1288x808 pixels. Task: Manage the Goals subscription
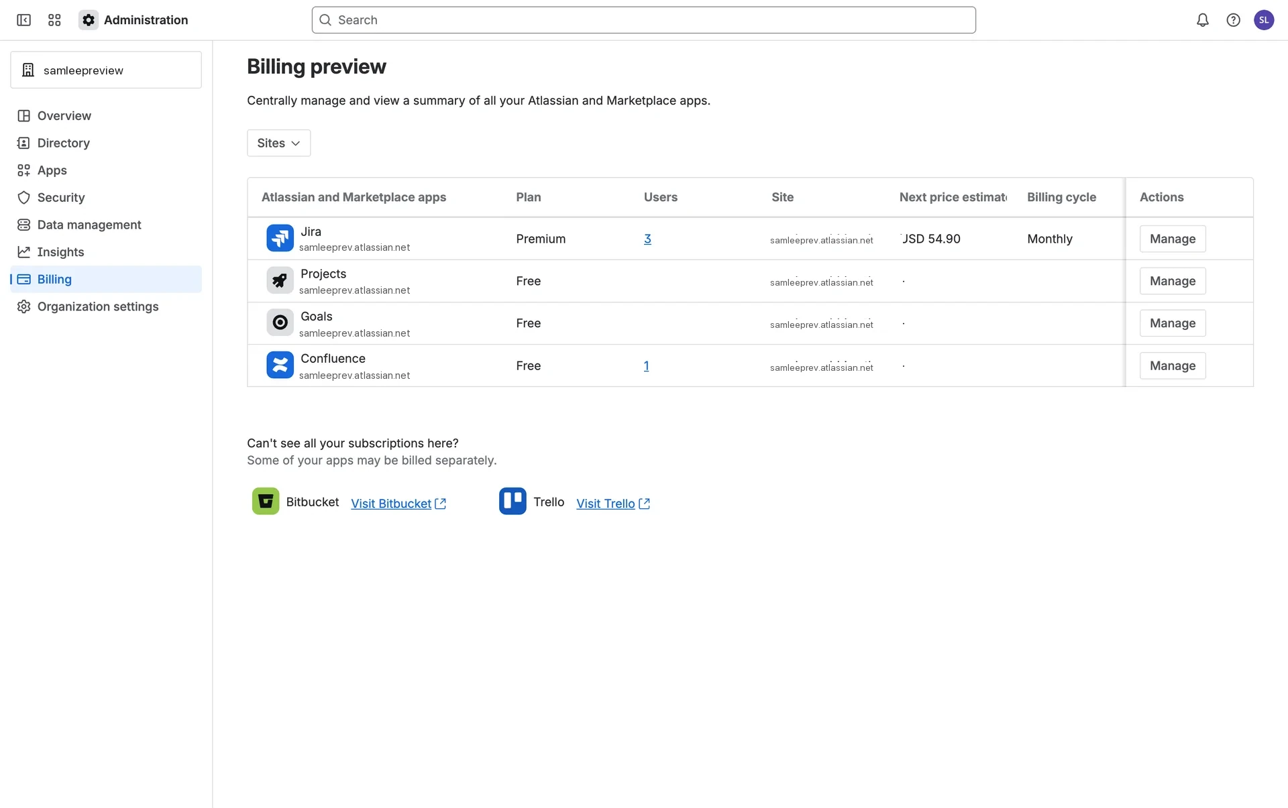1172,323
